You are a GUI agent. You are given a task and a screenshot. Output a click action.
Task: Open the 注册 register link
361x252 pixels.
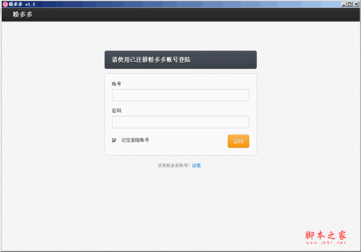pos(196,166)
